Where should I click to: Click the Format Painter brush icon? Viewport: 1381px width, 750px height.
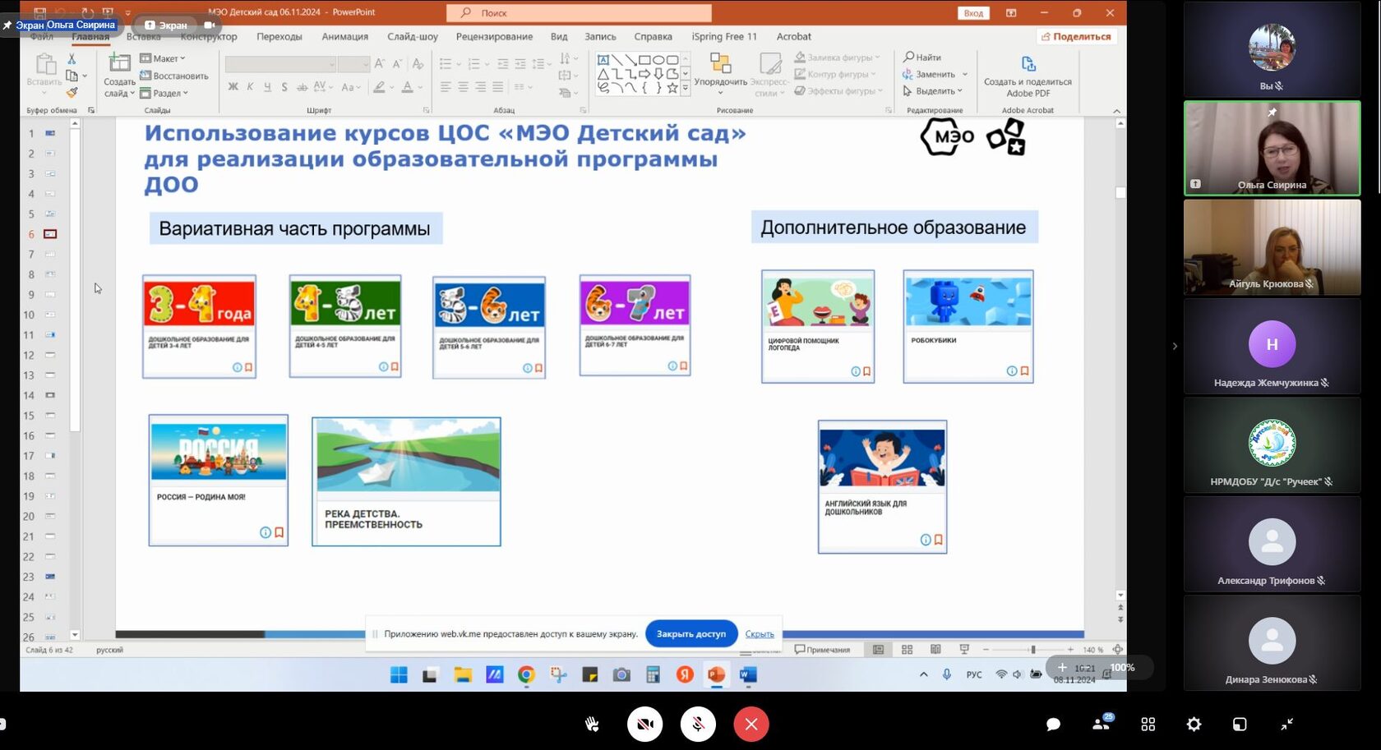click(72, 93)
